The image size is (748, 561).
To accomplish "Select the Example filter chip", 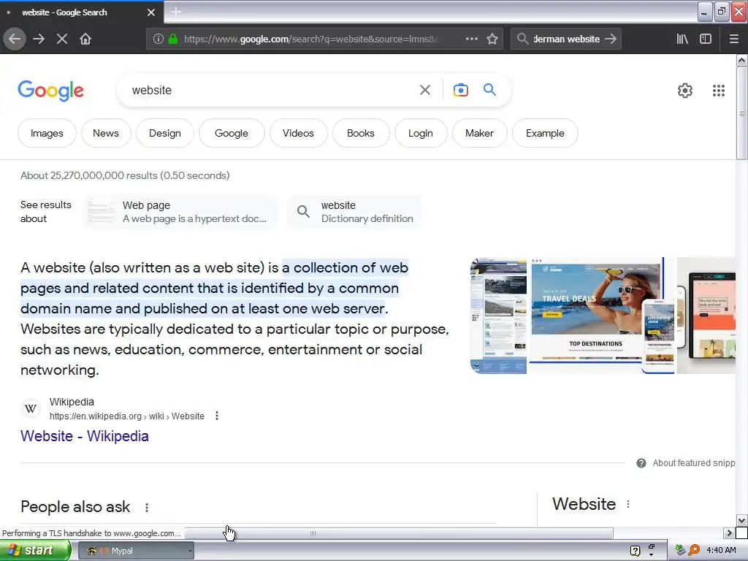I will 545,133.
